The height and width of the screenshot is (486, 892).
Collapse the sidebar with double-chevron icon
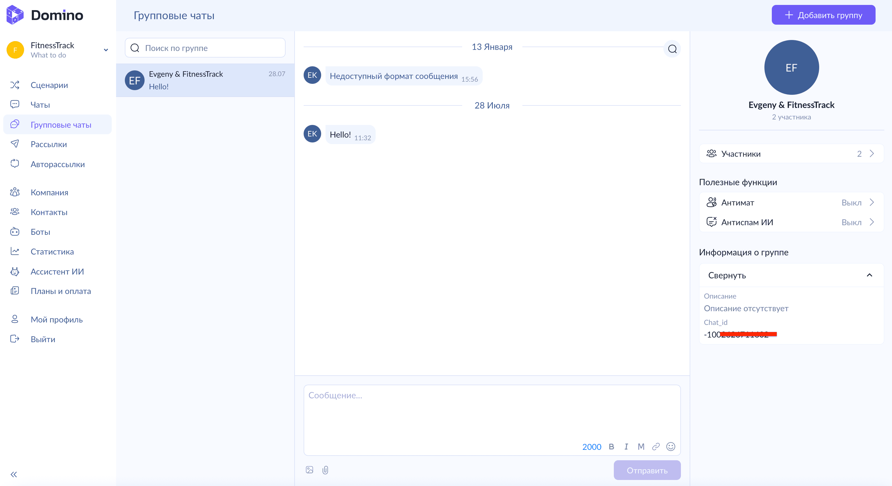pos(14,474)
